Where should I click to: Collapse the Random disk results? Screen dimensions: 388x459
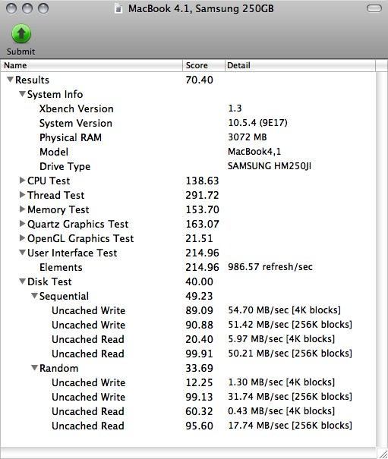pyautogui.click(x=35, y=368)
